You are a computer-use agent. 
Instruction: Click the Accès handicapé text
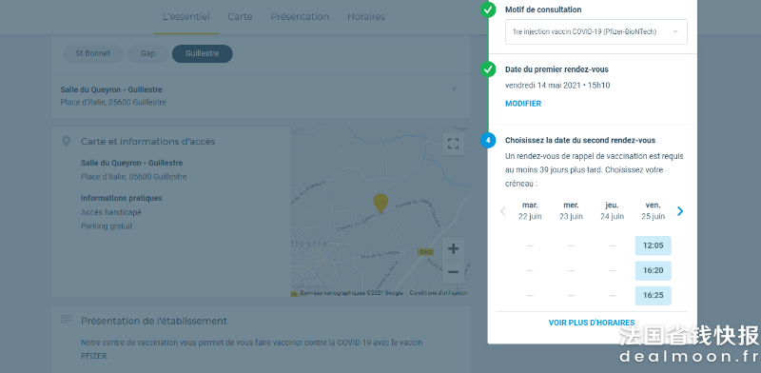tap(111, 213)
